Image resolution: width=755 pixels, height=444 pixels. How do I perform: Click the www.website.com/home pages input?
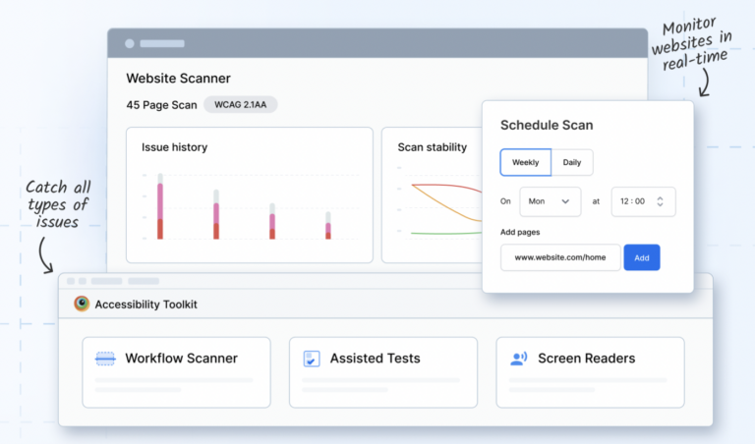pyautogui.click(x=560, y=257)
